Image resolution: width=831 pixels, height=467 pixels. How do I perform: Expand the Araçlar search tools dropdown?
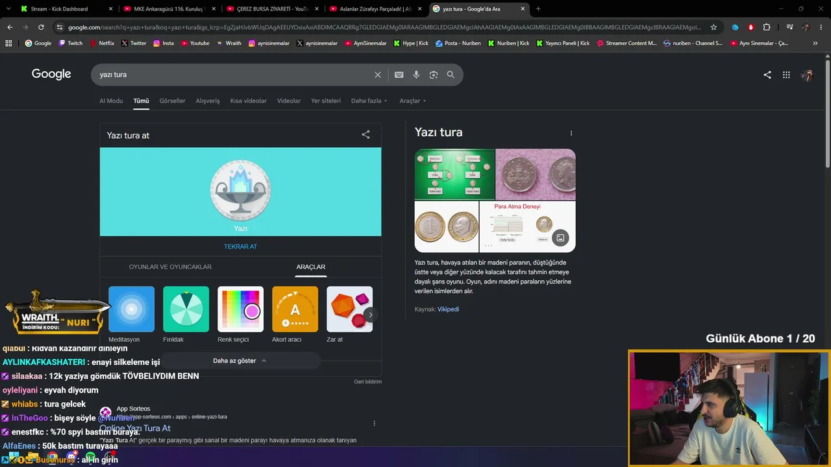[413, 101]
